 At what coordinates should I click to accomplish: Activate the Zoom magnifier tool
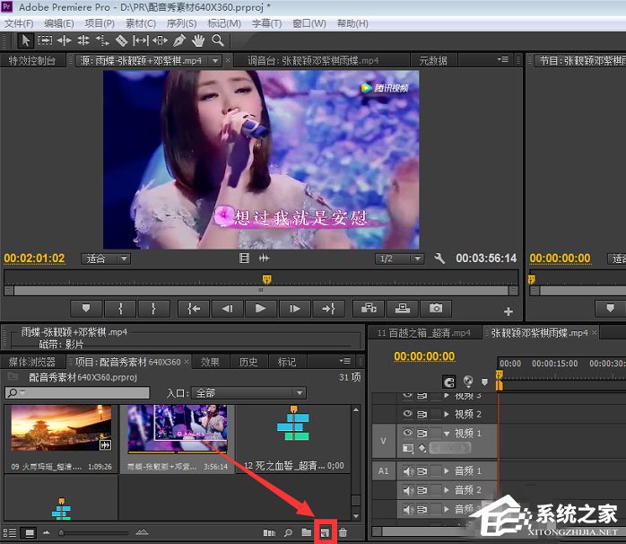218,40
